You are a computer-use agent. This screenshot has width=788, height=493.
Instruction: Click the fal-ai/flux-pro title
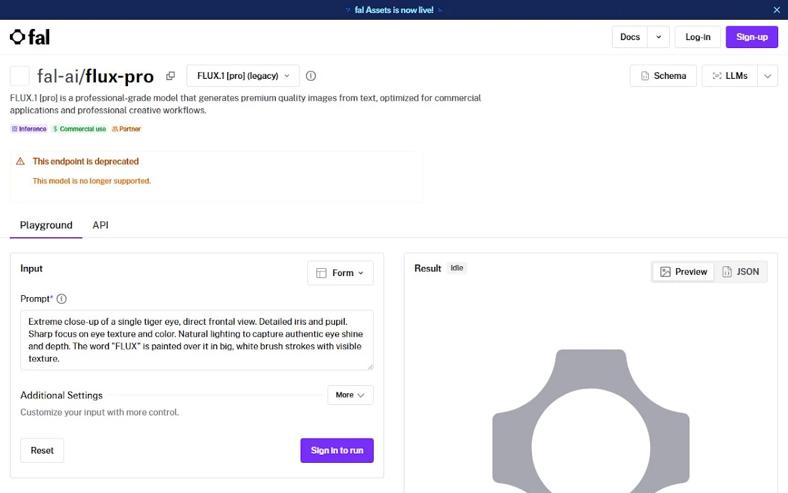[95, 76]
